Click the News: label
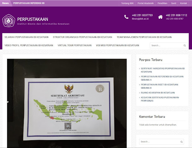 pyautogui.click(x=6, y=3)
